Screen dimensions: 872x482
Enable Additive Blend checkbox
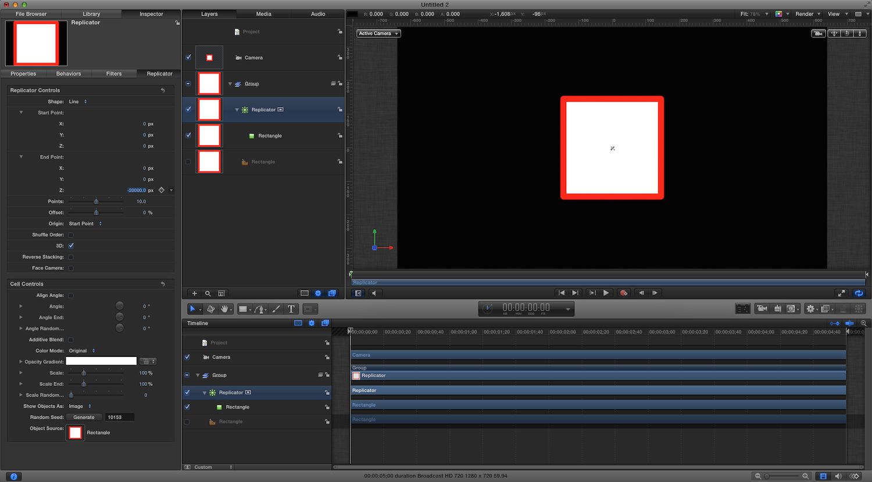click(71, 340)
